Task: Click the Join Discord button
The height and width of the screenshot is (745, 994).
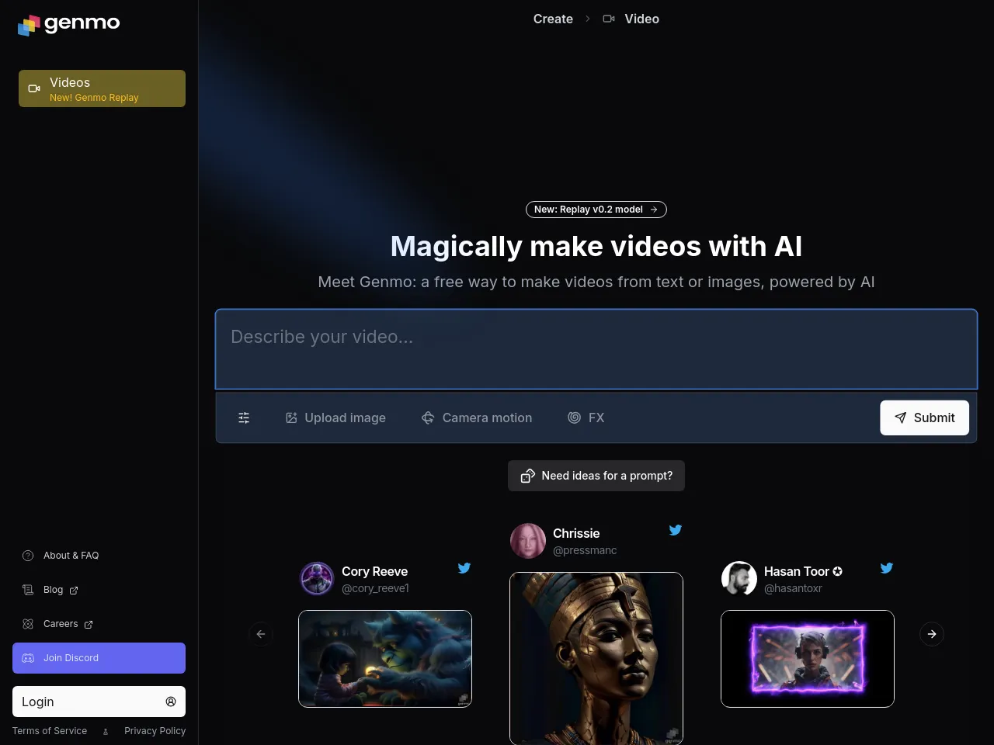Action: 99,658
